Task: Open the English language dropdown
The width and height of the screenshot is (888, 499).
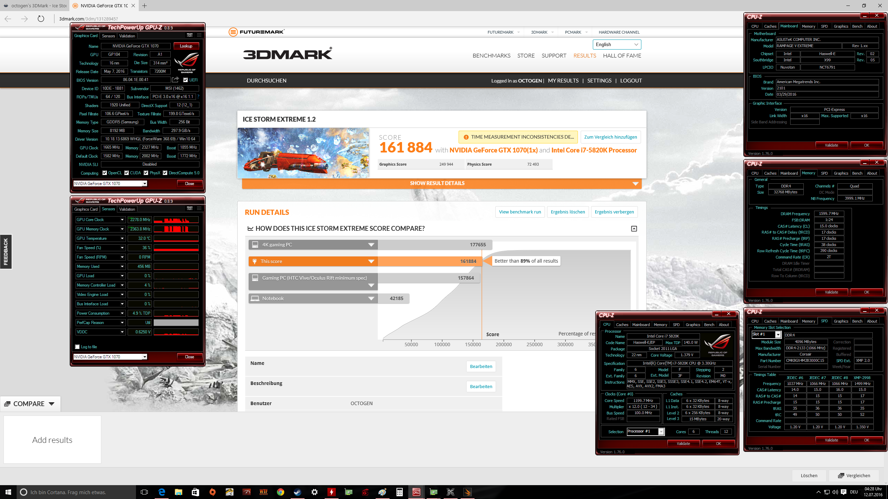Action: tap(617, 44)
